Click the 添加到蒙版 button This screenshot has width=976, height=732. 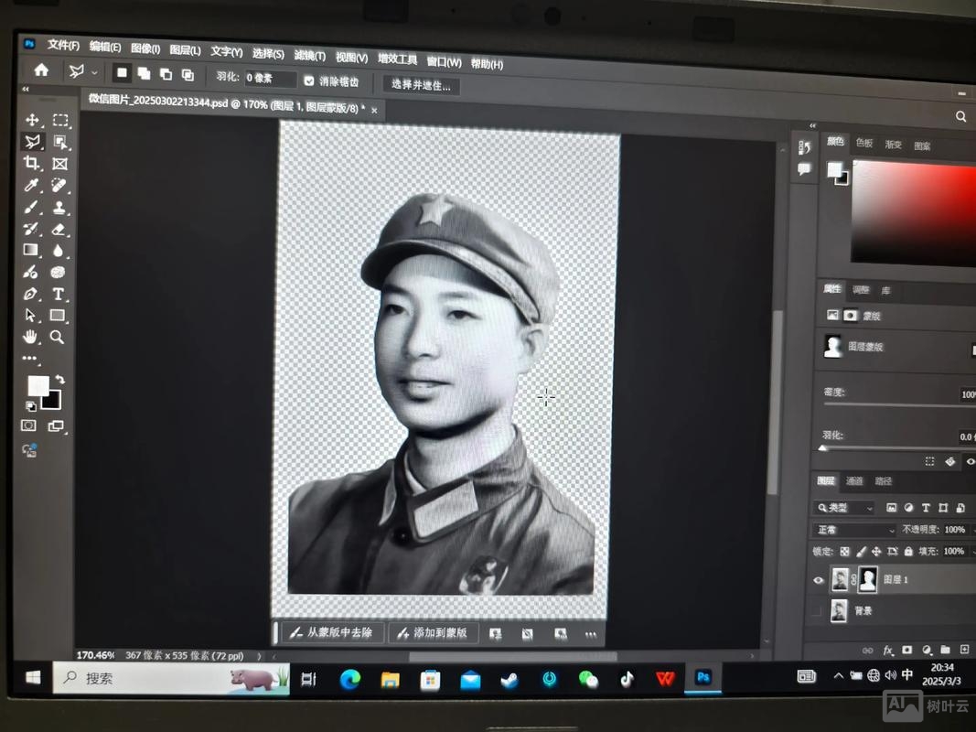(x=432, y=632)
